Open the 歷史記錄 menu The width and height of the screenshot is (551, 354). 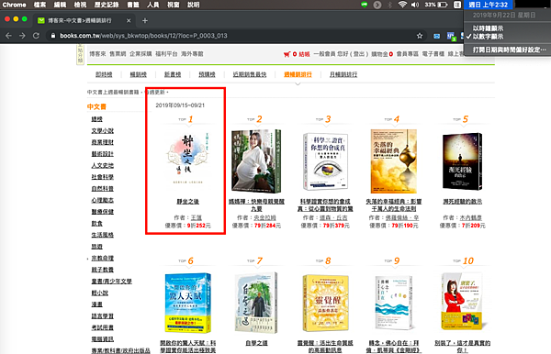click(107, 5)
